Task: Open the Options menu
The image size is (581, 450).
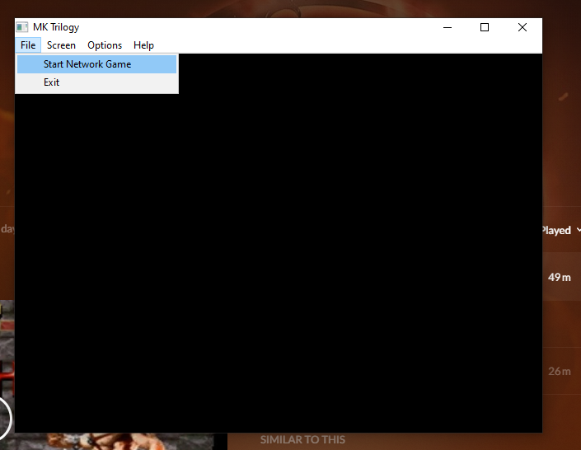Action: point(105,45)
